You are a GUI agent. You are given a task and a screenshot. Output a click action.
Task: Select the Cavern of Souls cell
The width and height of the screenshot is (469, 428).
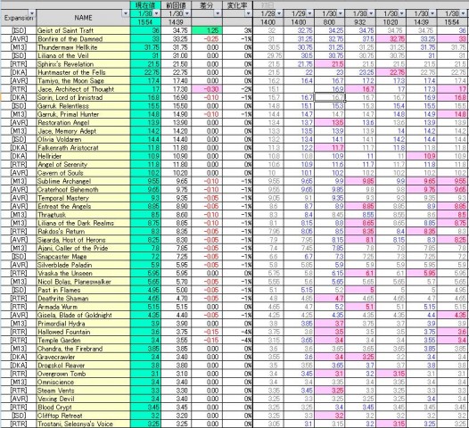click(83, 173)
